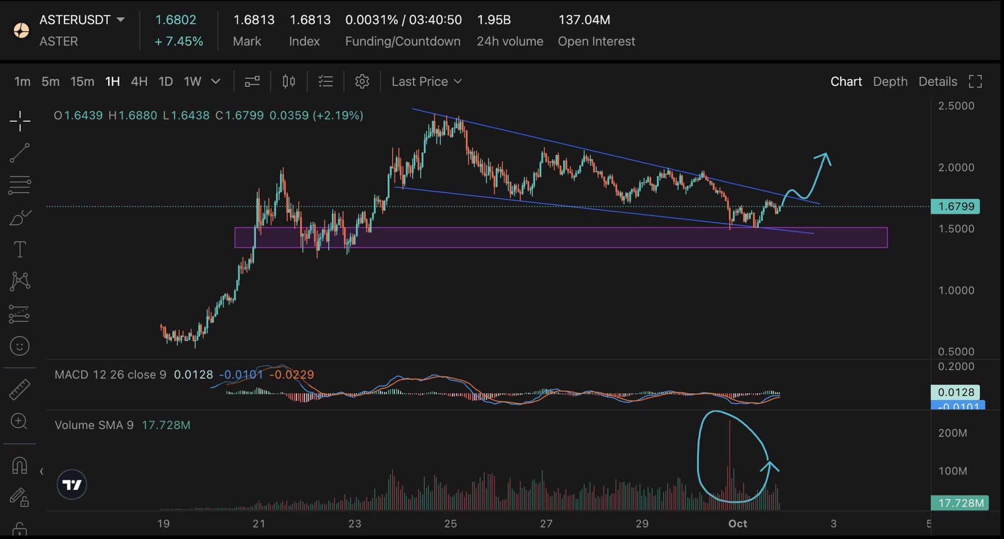Open the candle style selector
Screen dimensions: 1004x539
(x=288, y=81)
